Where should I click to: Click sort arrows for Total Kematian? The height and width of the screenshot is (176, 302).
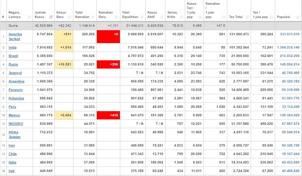(93, 17)
